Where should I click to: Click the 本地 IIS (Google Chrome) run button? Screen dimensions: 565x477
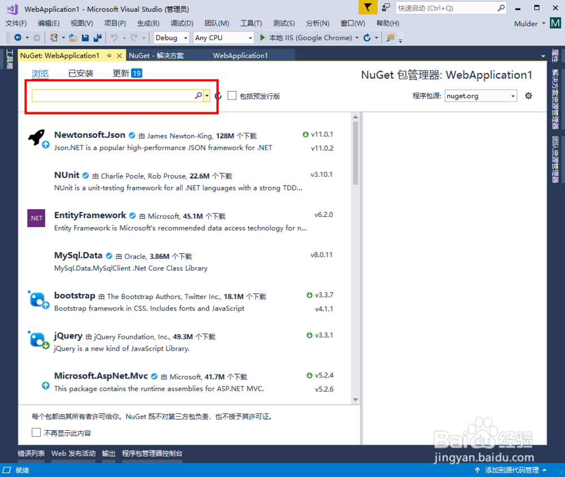click(x=306, y=37)
